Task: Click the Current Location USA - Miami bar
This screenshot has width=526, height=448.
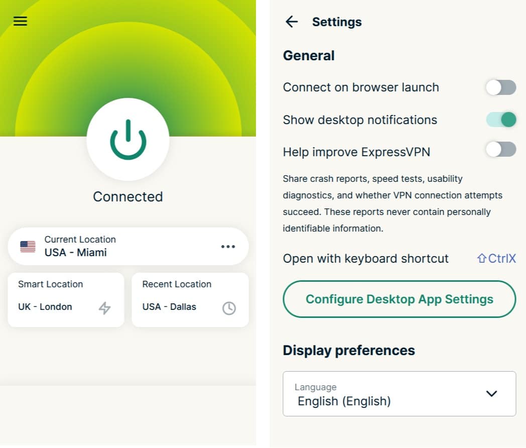Action: [x=128, y=246]
